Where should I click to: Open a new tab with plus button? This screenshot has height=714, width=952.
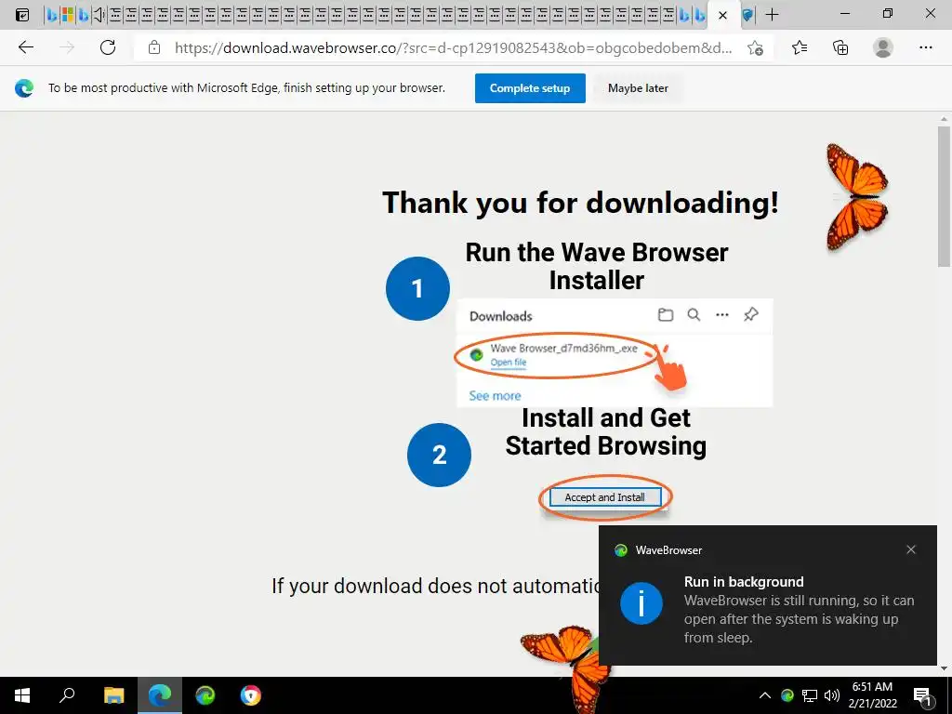pyautogui.click(x=772, y=15)
